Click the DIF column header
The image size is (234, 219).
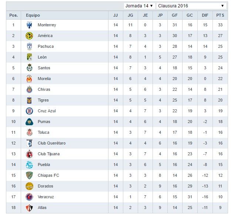click(205, 16)
